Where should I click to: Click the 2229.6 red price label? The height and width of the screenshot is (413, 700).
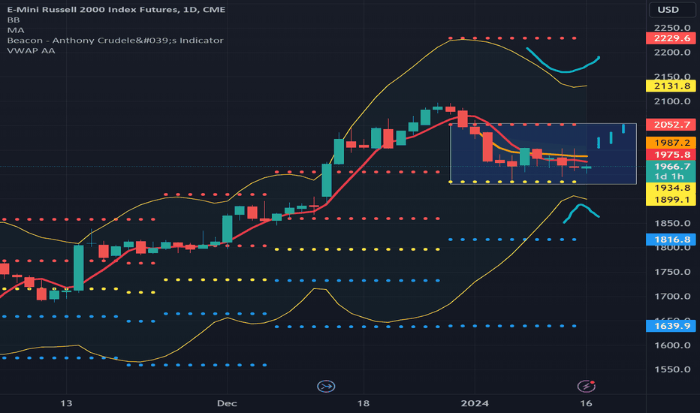tap(671, 38)
